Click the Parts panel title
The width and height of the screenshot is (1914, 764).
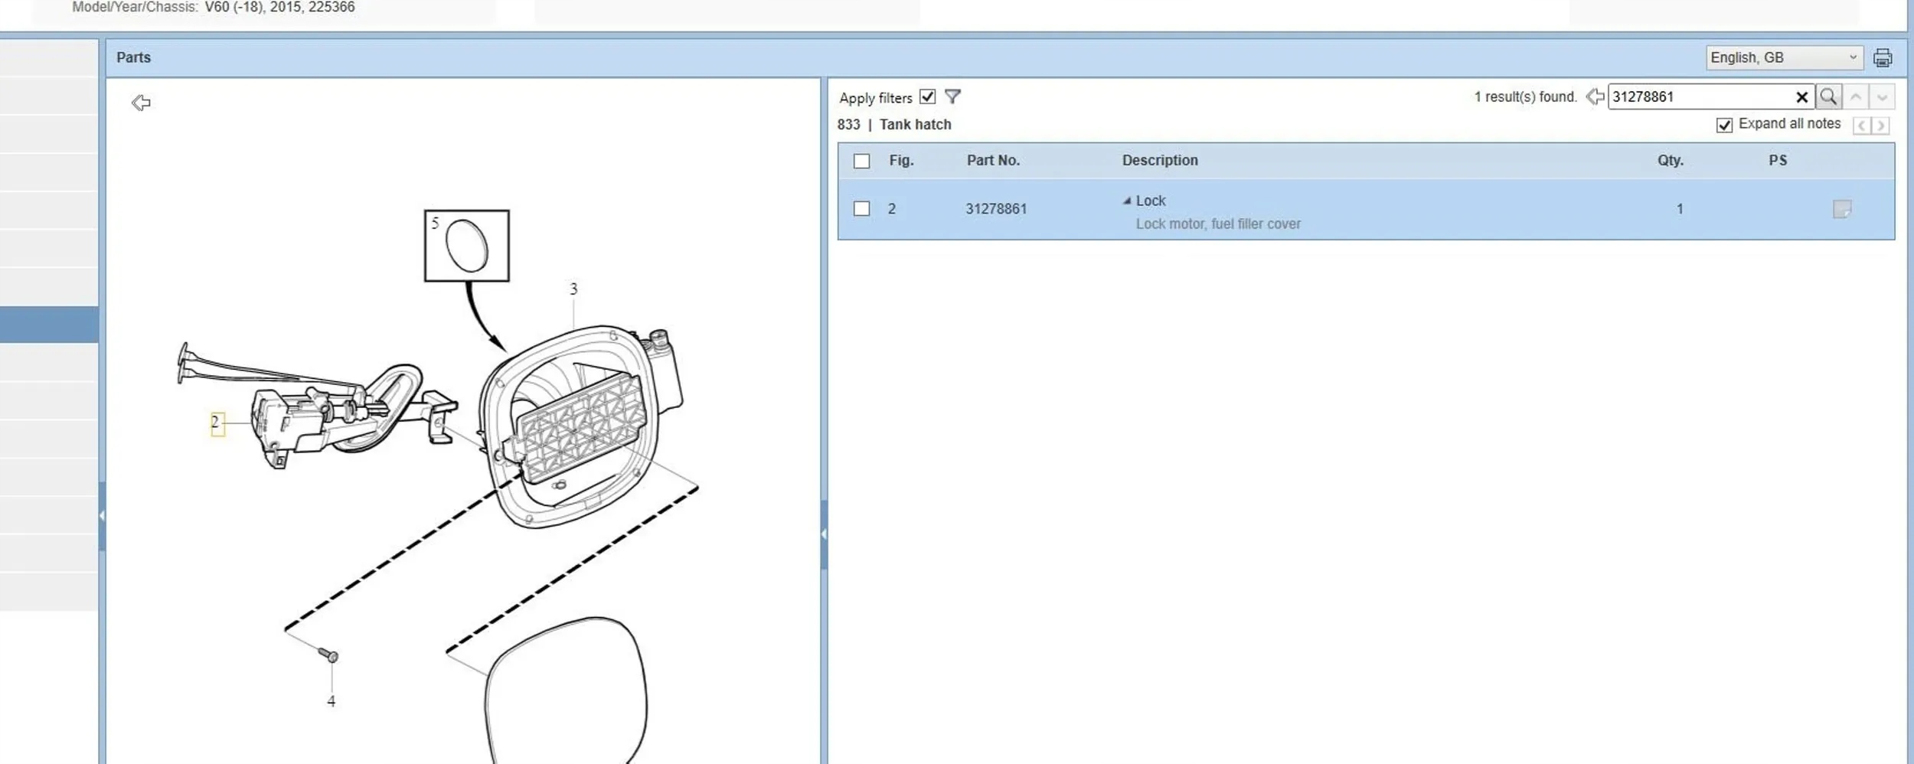[x=134, y=57]
